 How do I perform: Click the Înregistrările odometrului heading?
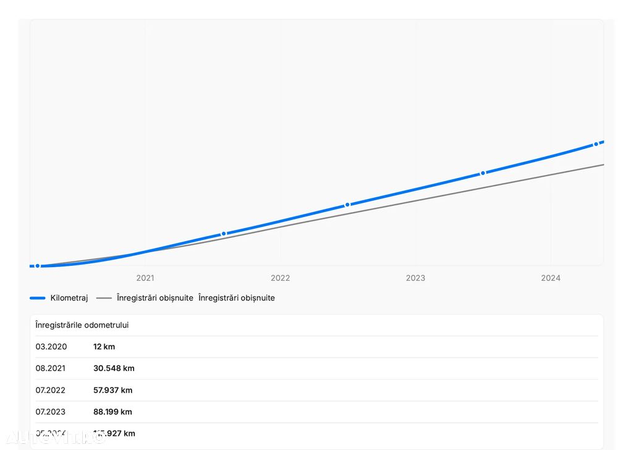coord(82,325)
